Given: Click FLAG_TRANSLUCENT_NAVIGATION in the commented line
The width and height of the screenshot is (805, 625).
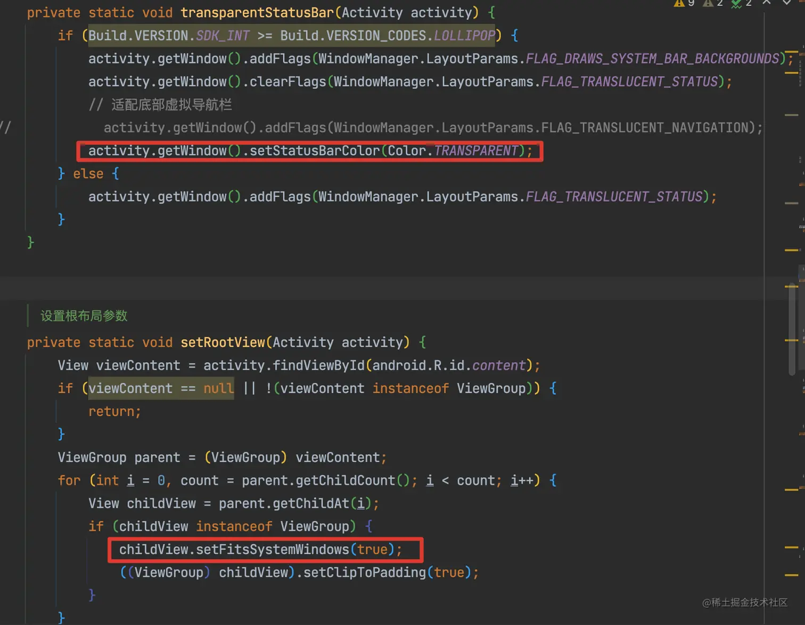Looking at the screenshot, I should point(645,128).
